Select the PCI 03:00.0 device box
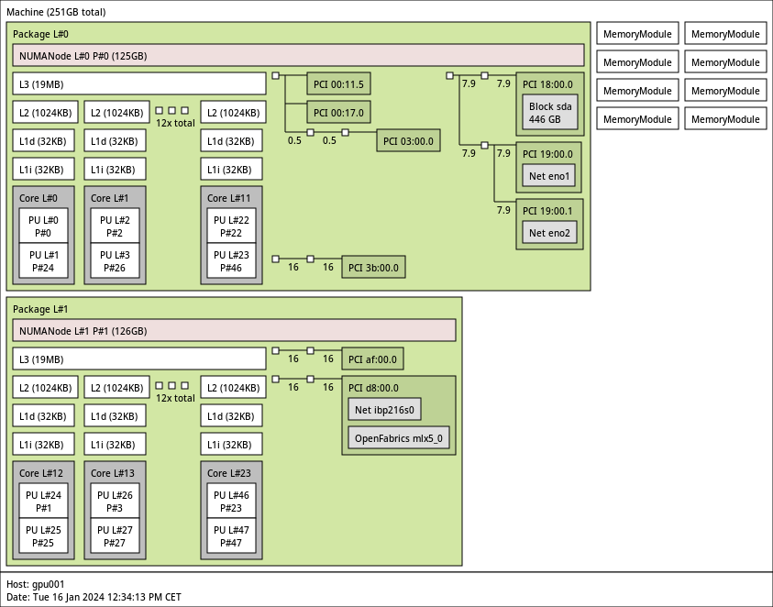 408,140
